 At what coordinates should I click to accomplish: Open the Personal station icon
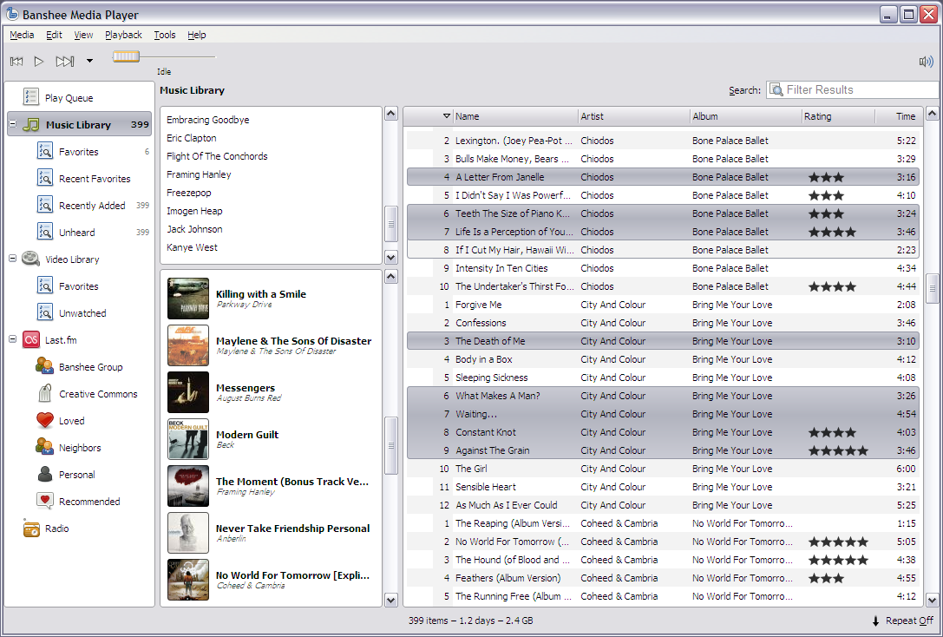click(45, 474)
